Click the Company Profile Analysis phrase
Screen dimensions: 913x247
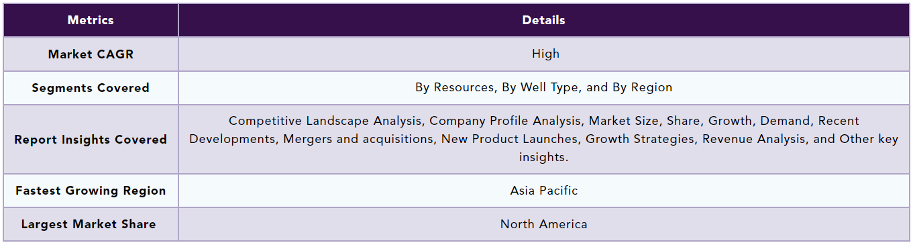pyautogui.click(x=504, y=121)
